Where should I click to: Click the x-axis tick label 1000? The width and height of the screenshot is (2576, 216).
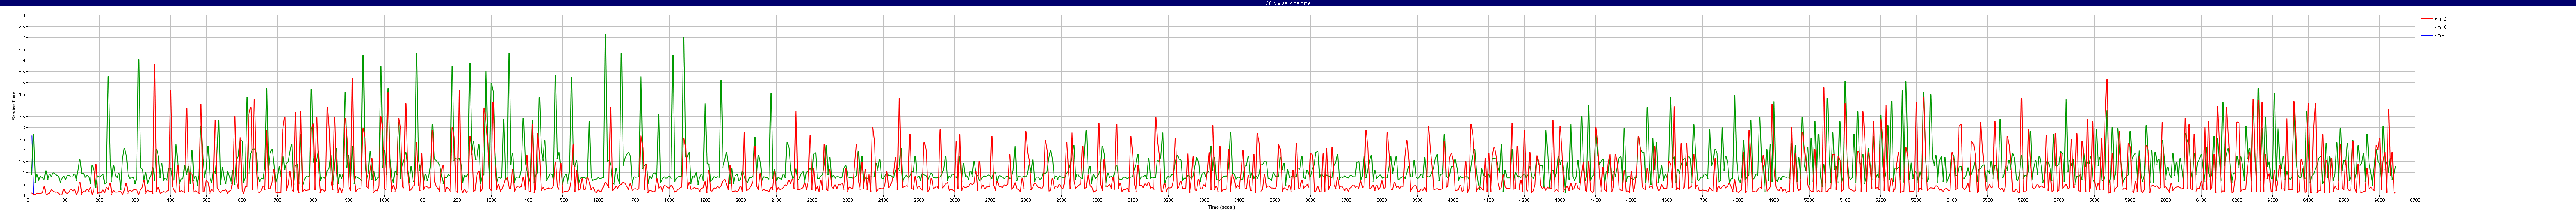(x=384, y=200)
